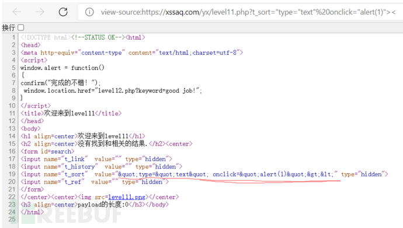Select line number 1 in gutter
Image resolution: width=403 pixels, height=228 pixels.
[x=13, y=37]
